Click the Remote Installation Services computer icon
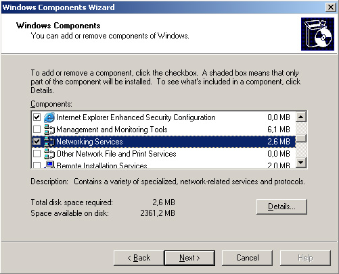 coord(49,165)
